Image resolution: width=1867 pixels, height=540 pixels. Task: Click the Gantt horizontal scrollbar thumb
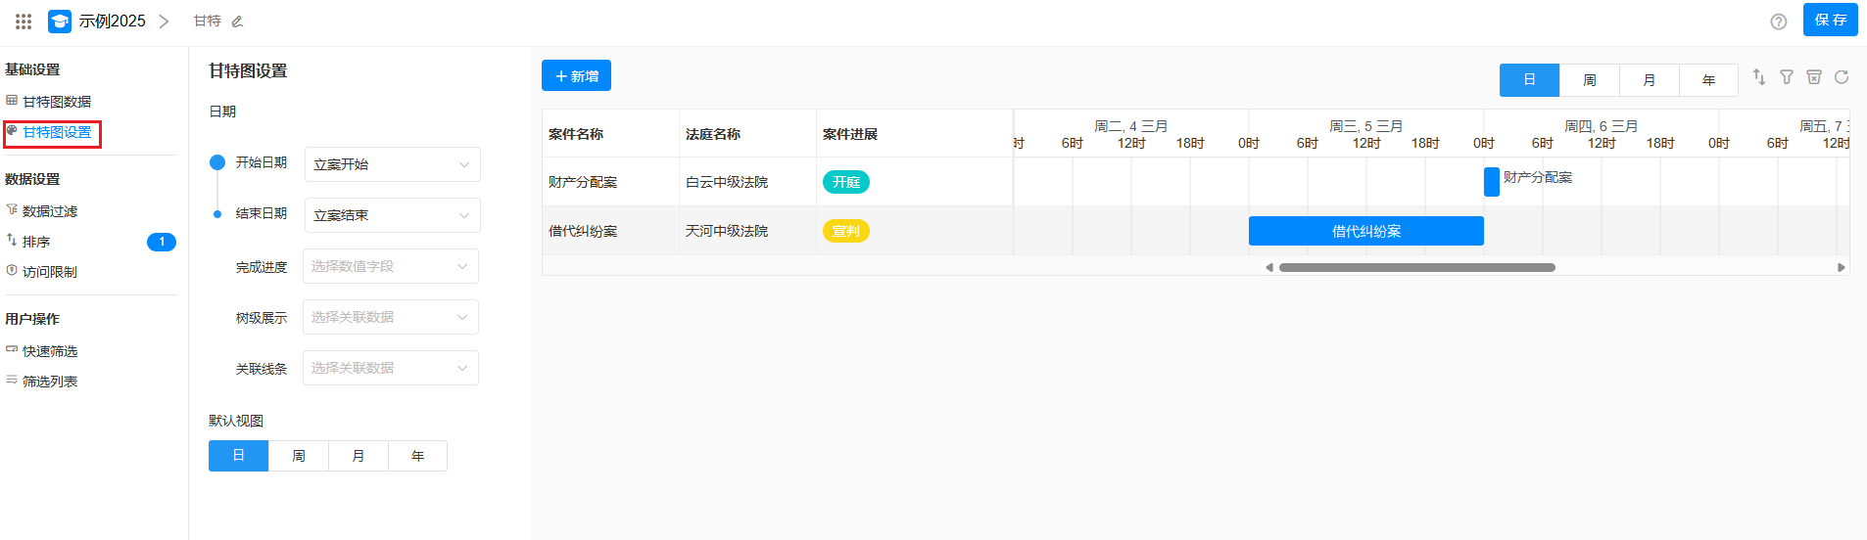coord(1416,267)
